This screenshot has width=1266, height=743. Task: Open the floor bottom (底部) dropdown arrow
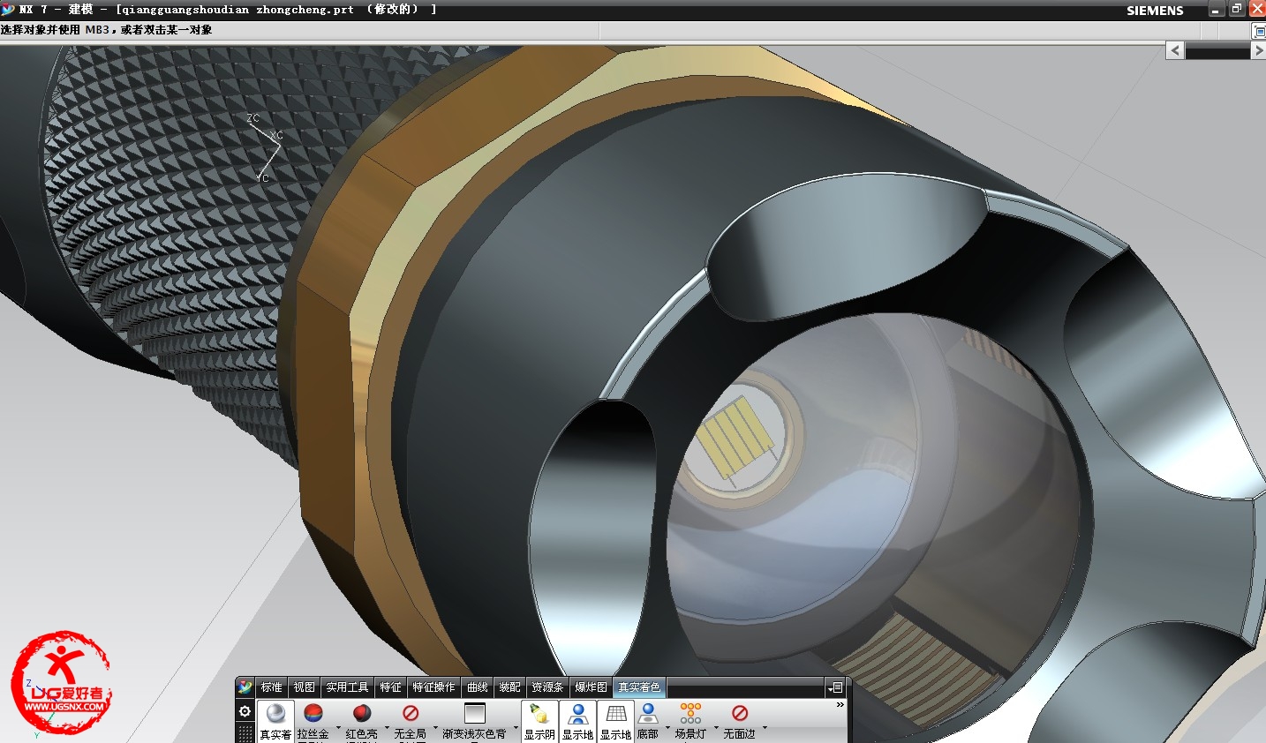[667, 728]
